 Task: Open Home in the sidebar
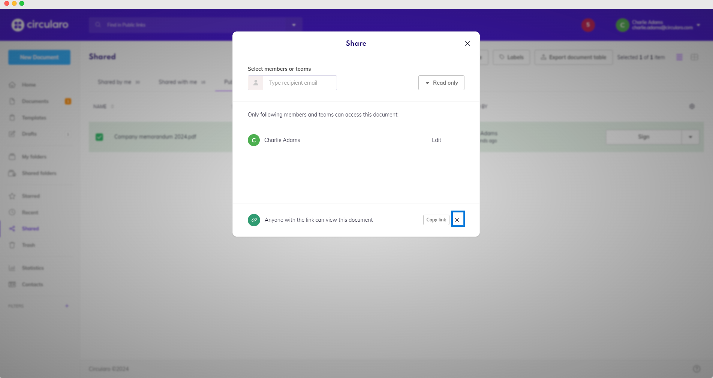pos(28,85)
